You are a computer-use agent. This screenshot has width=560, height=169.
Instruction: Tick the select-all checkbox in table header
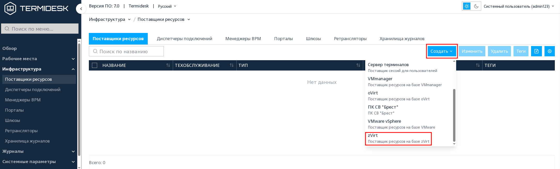tap(95, 65)
